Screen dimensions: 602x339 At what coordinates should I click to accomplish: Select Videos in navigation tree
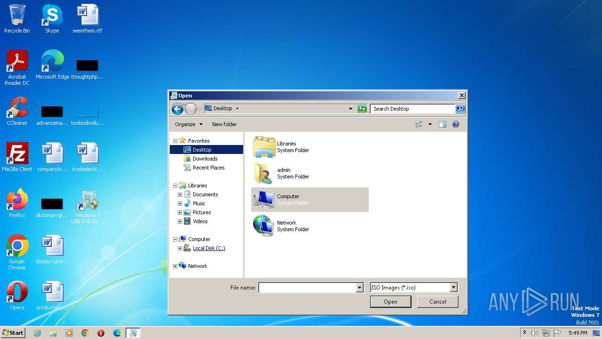pyautogui.click(x=200, y=221)
